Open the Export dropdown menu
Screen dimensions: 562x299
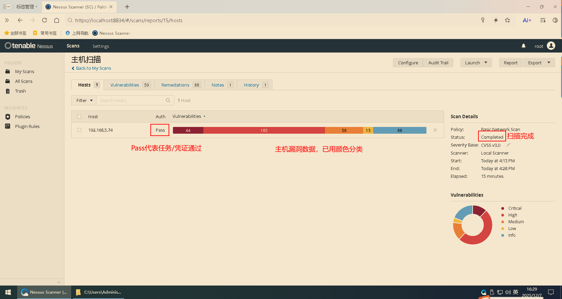pos(539,63)
